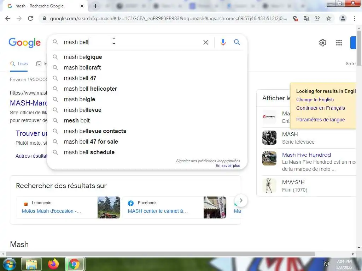This screenshot has width=362, height=271.
Task: Select suggestion 'mash bellcraft'
Action: pos(147,67)
